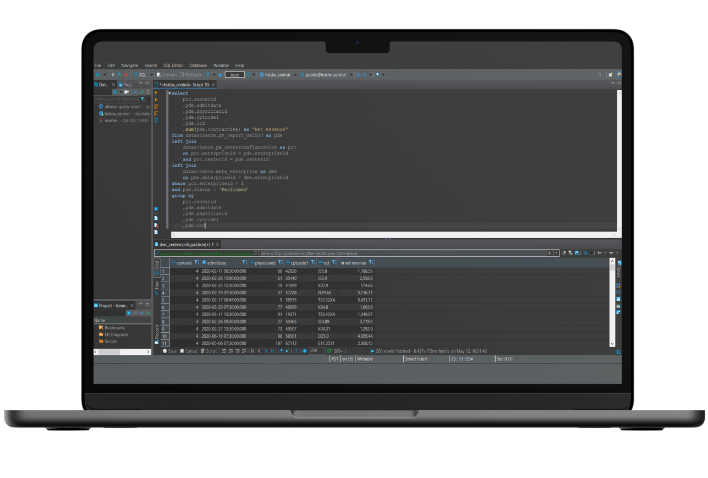
Task: Click the navigator filter funnel icon
Action: [x=142, y=99]
